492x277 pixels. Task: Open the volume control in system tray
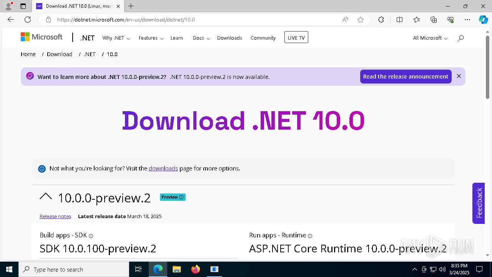pos(442,269)
